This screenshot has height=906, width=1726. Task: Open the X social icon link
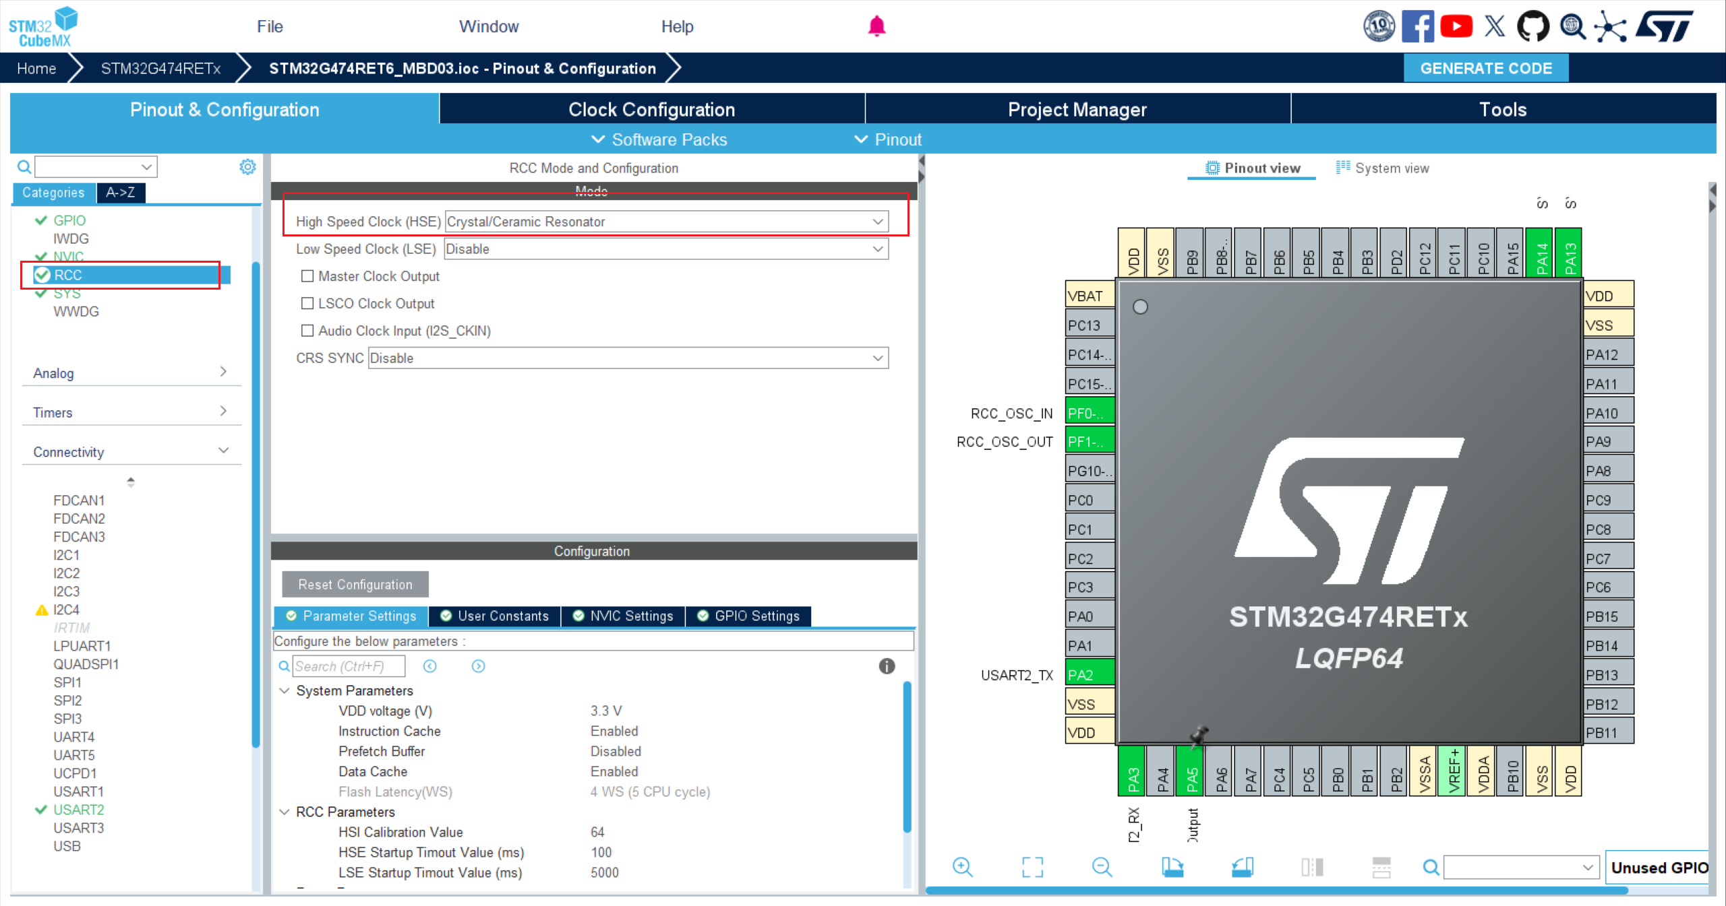(1494, 26)
